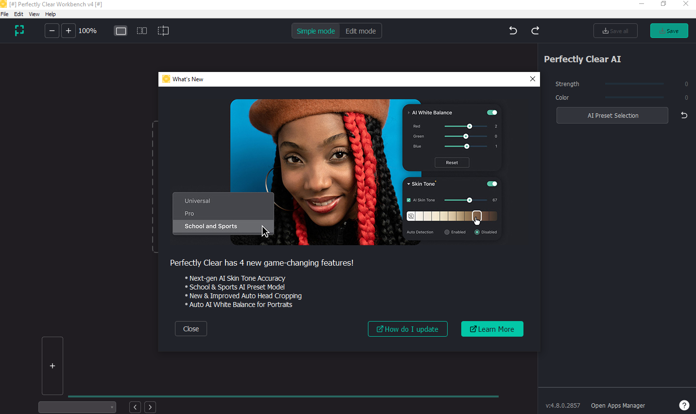Image resolution: width=696 pixels, height=414 pixels.
Task: Click the Learn More button
Action: [x=492, y=329]
